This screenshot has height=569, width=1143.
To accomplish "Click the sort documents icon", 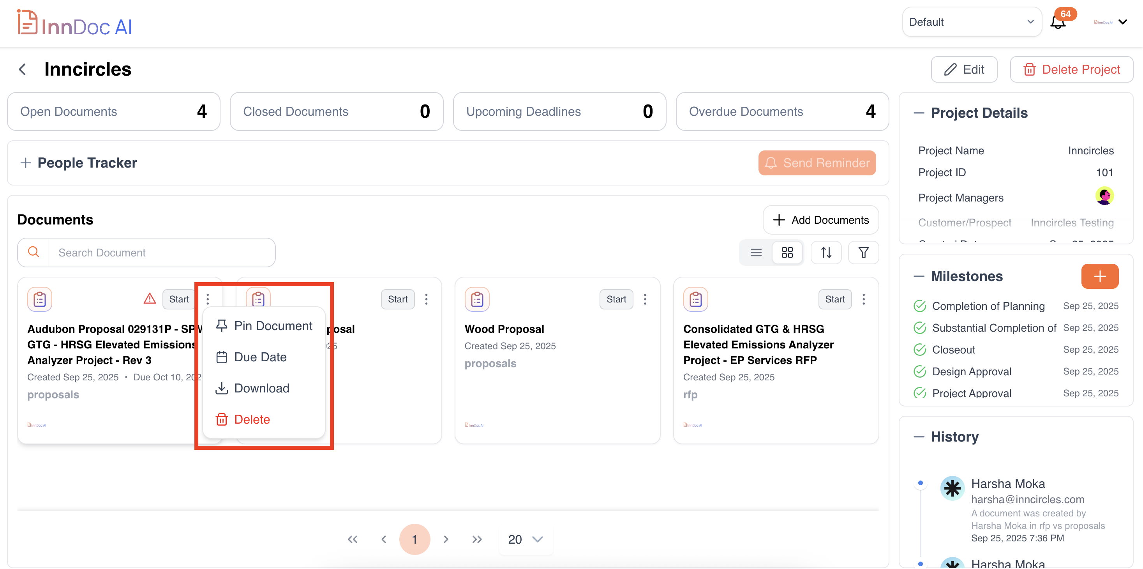I will click(826, 253).
